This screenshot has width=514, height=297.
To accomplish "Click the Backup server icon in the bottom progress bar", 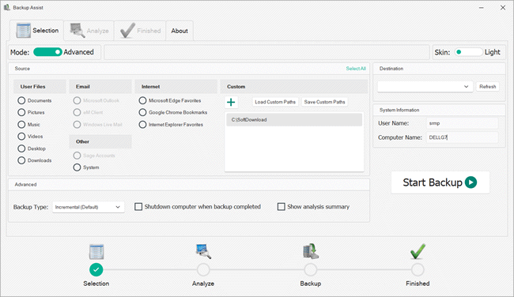I will click(311, 251).
